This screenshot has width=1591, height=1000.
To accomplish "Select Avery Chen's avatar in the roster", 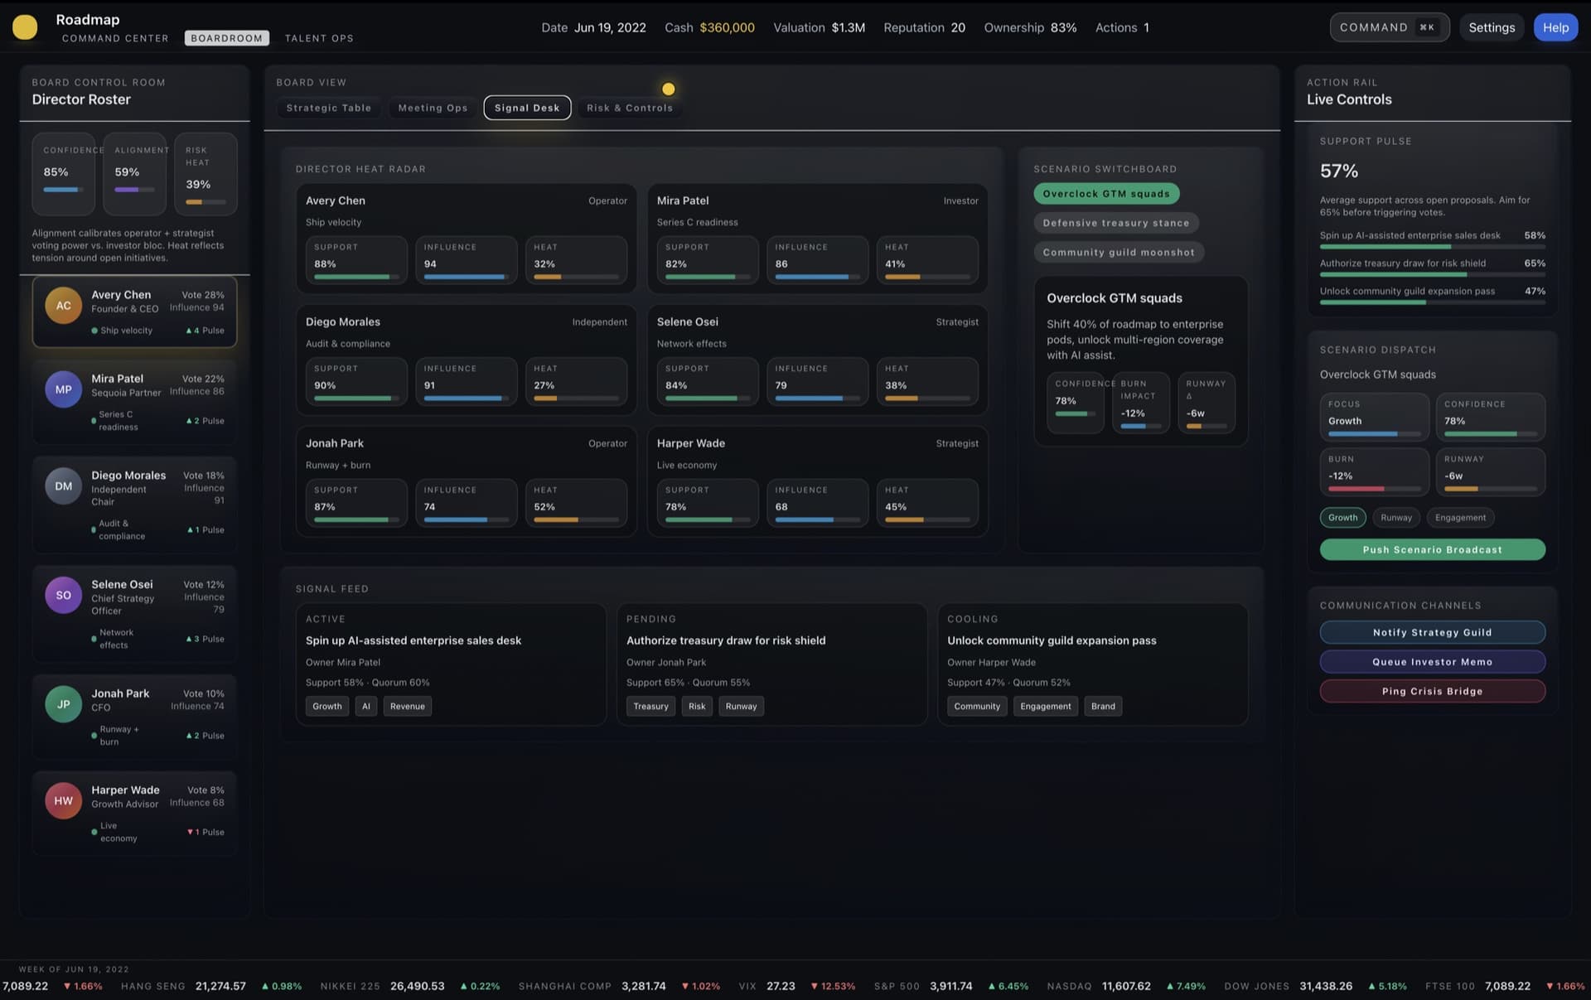I will [63, 306].
